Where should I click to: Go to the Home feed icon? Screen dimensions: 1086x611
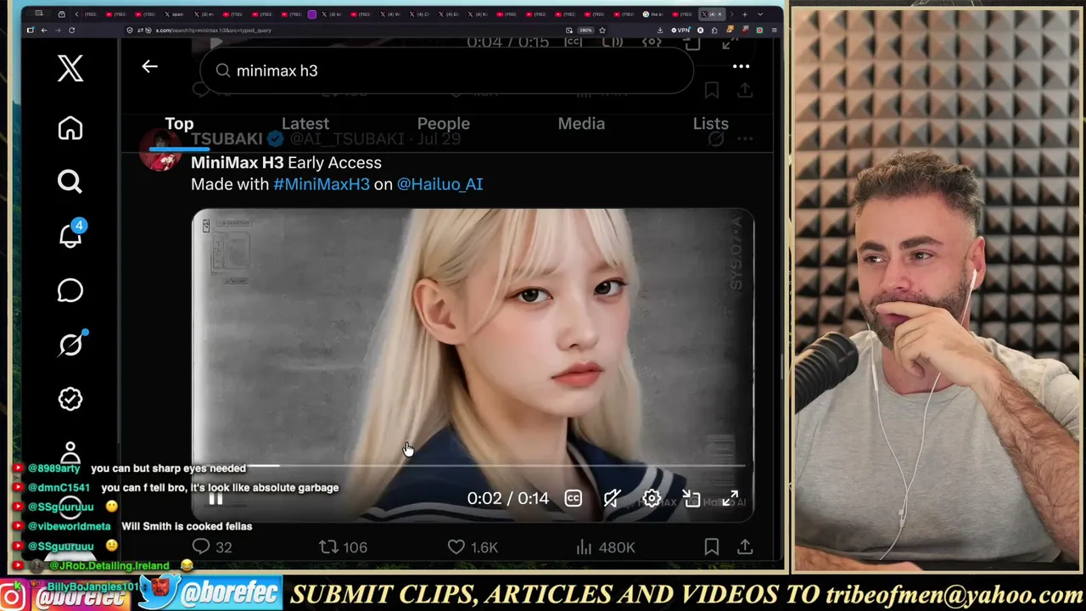[x=70, y=128]
